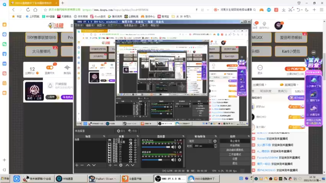Add a new scene with the plus icon in OBS
The height and width of the screenshot is (183, 326).
pos(77,165)
